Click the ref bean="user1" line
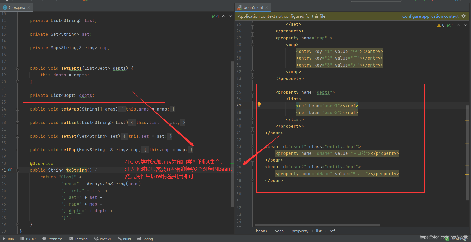This screenshot has height=242, width=471. 327,106
